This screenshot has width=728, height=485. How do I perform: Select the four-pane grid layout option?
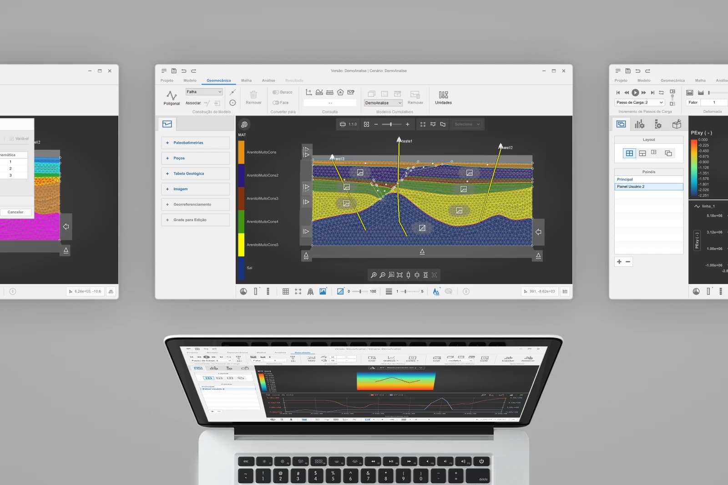[x=629, y=153]
